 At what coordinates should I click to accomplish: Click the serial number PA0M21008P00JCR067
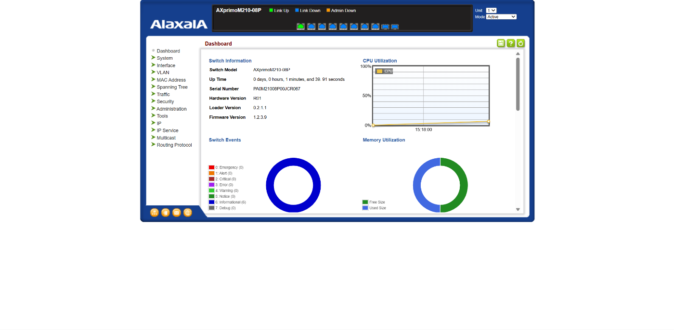tap(277, 89)
